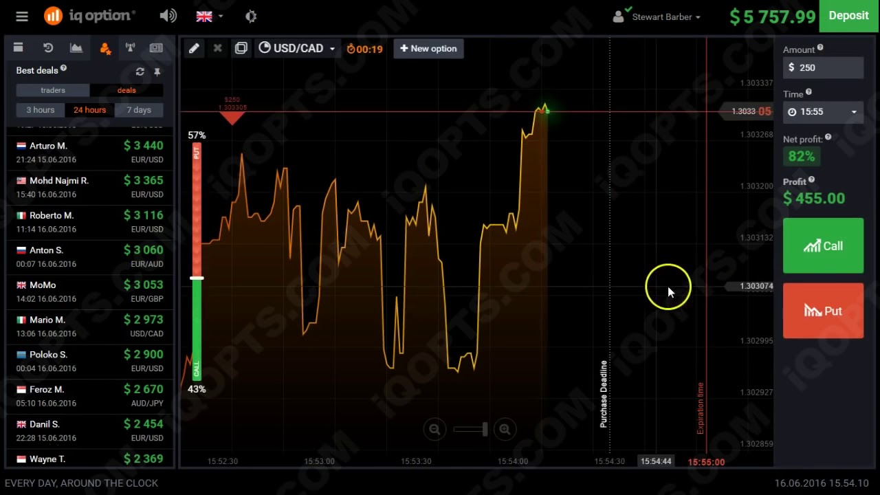
Task: Select the 24 hours filter
Action: tap(90, 110)
